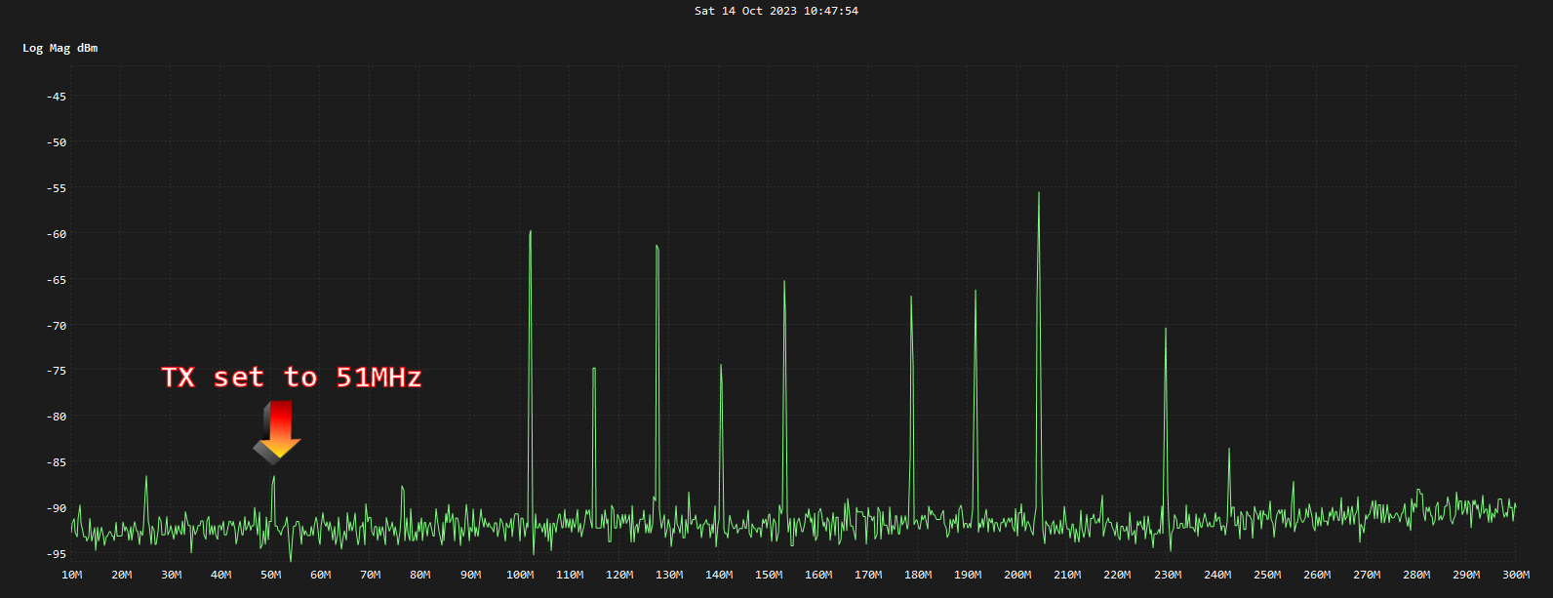
Task: Click the peak near 115 MHz
Action: click(x=594, y=370)
